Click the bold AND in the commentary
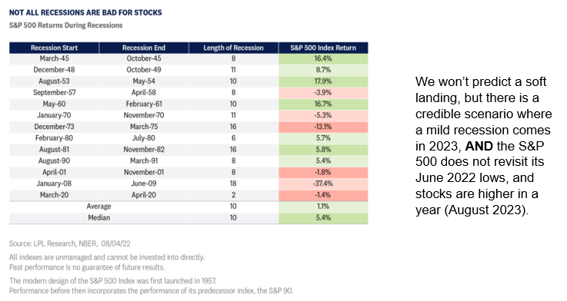 479,146
